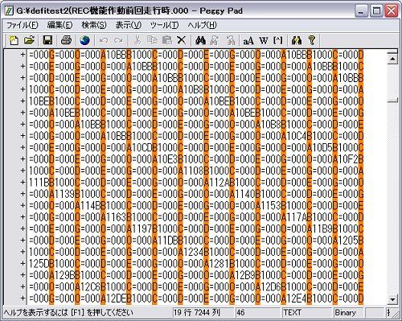Open the ヘルプ(H) menu
402x321 pixels.
coord(202,25)
